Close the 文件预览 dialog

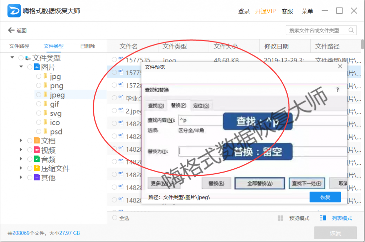click(x=340, y=67)
